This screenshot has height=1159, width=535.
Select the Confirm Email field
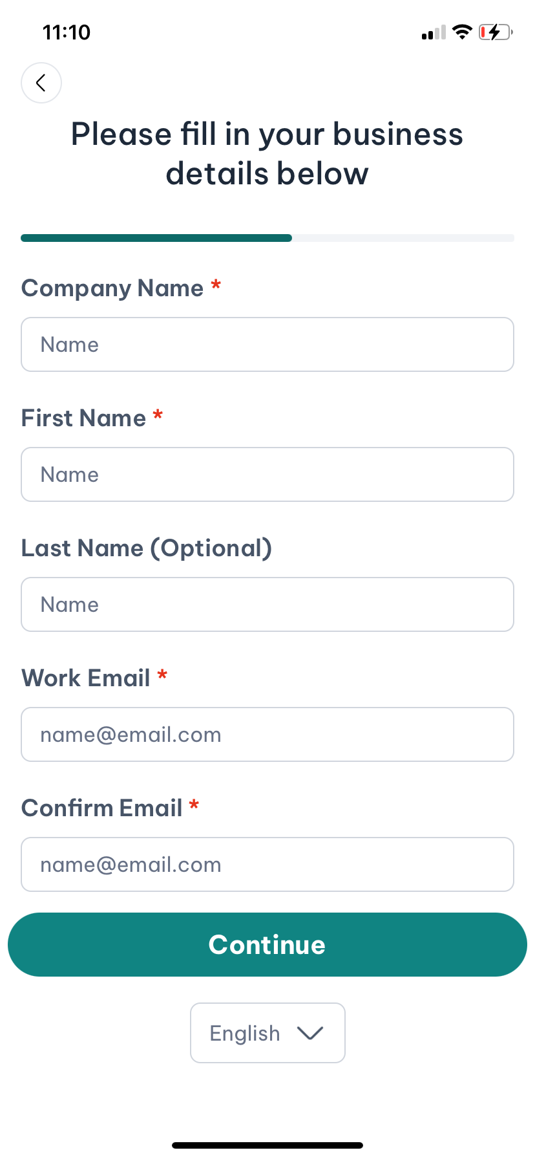[x=267, y=865]
